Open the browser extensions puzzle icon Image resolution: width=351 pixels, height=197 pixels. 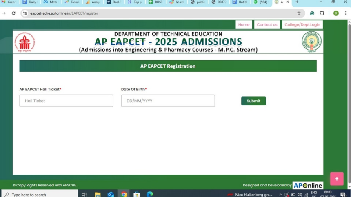click(322, 13)
